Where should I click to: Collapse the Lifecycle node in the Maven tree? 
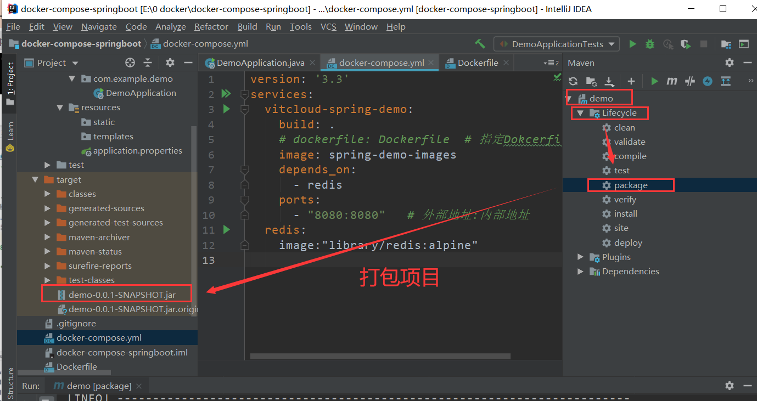coord(580,113)
